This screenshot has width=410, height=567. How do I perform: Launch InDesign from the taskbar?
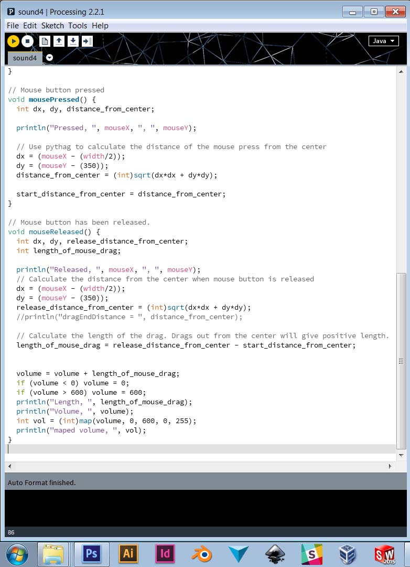pos(165,554)
